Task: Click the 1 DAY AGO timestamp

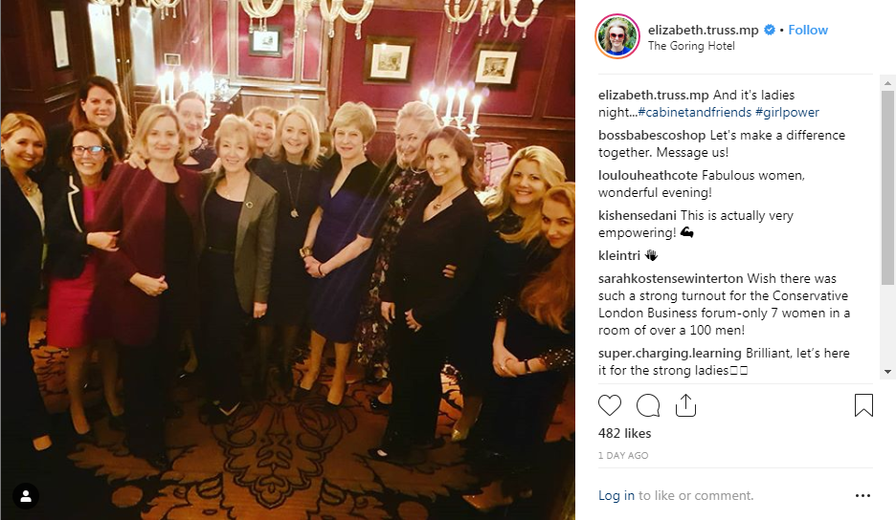Action: [623, 456]
